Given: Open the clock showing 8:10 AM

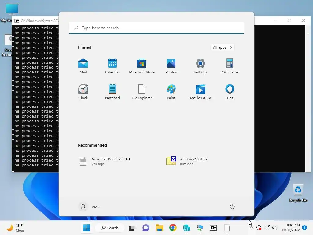Looking at the screenshot, I should 291,228.
